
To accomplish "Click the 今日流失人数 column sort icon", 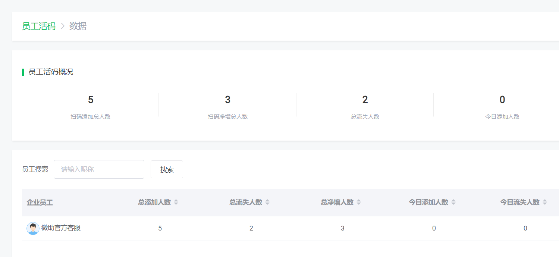I will (x=545, y=202).
